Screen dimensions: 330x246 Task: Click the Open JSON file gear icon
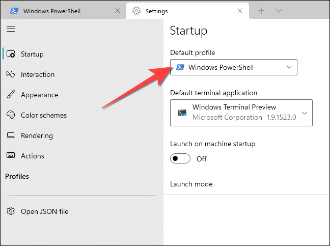point(11,211)
